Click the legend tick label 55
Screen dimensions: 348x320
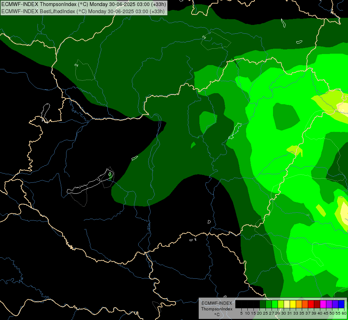point(338,313)
